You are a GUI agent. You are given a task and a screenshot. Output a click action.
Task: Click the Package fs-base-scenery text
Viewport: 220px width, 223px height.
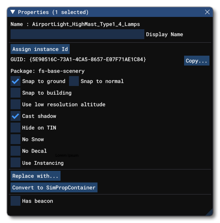[x=48, y=71]
